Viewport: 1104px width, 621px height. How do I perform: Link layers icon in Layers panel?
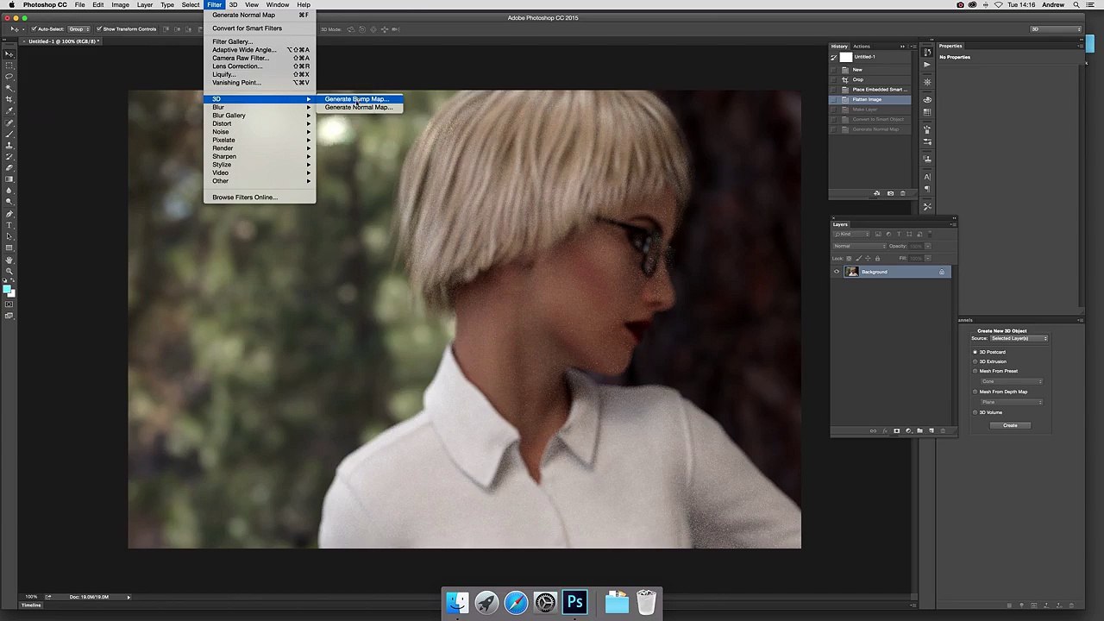coord(873,430)
